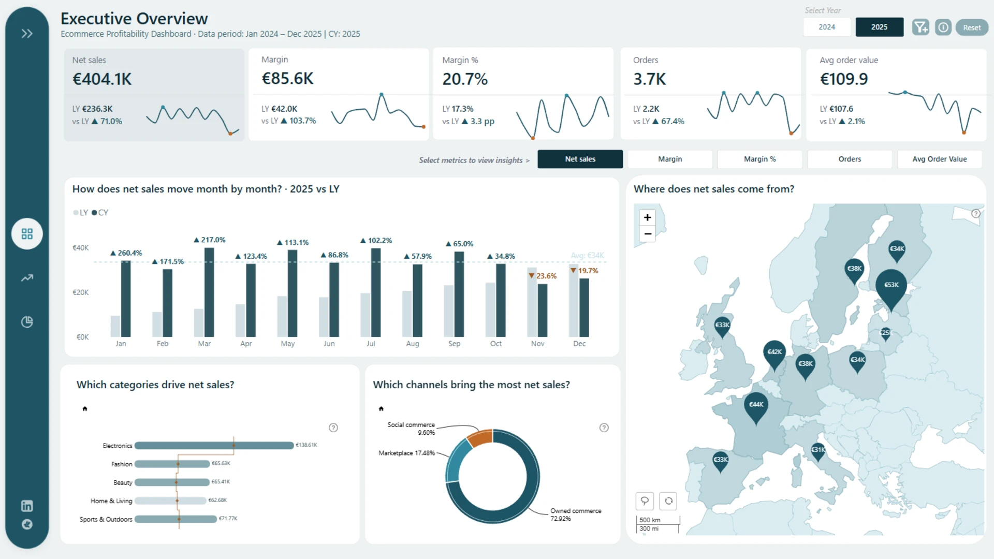Click the round arrow icon below LinkedIn

27,524
